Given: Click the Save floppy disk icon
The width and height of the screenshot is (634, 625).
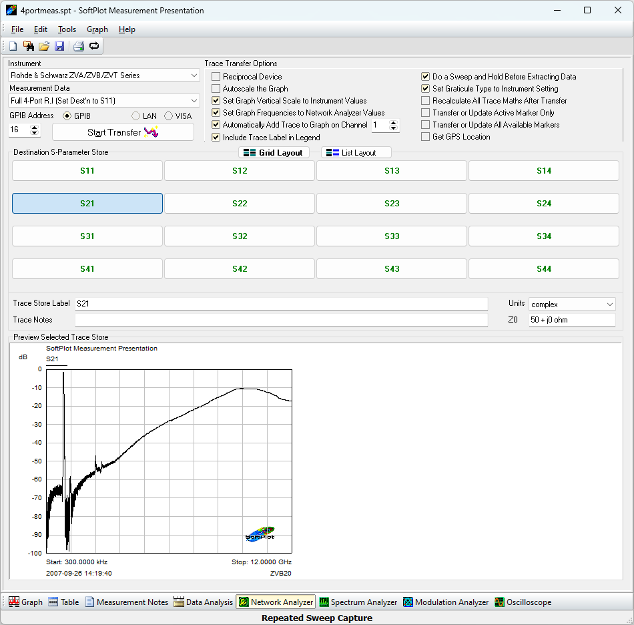Looking at the screenshot, I should (x=59, y=46).
